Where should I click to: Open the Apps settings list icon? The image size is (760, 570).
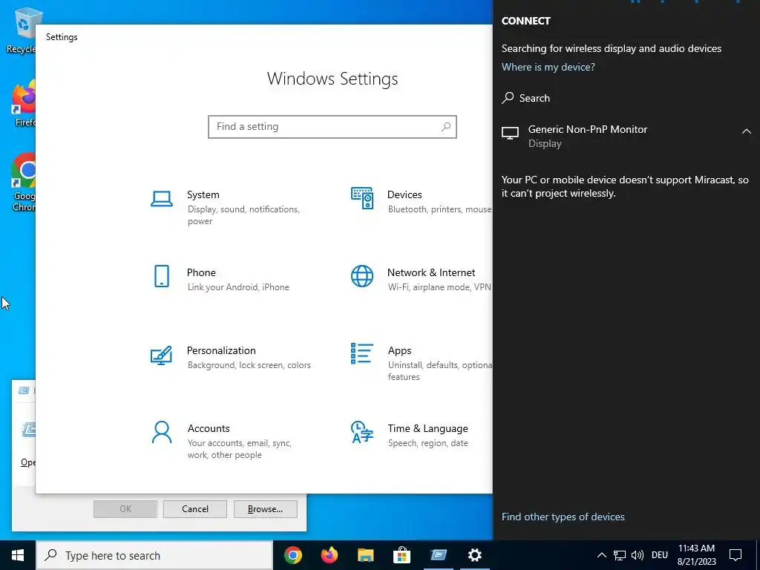click(x=362, y=353)
